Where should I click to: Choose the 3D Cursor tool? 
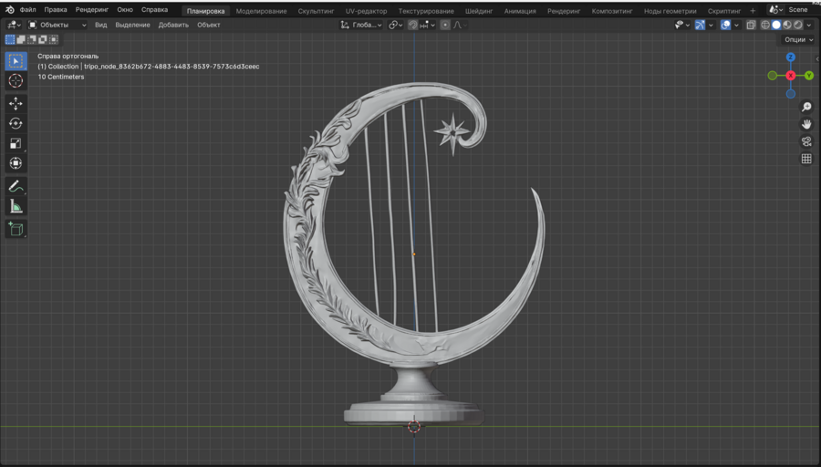pos(16,81)
